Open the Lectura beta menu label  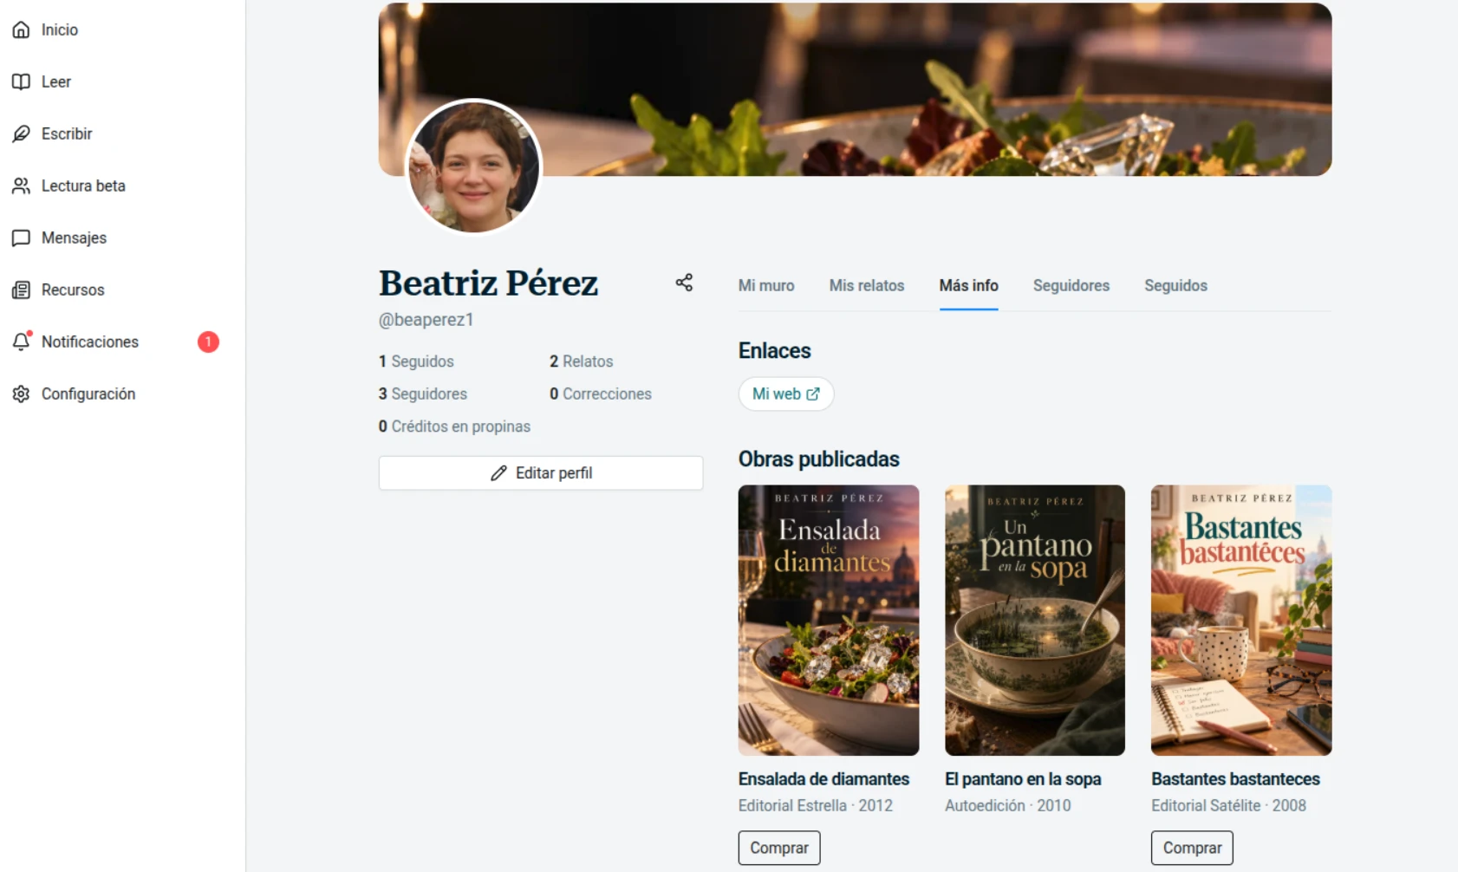(x=83, y=185)
